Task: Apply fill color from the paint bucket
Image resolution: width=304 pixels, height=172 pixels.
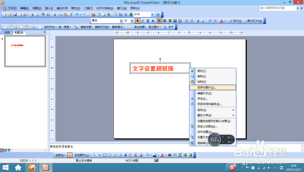Action: (x=147, y=155)
